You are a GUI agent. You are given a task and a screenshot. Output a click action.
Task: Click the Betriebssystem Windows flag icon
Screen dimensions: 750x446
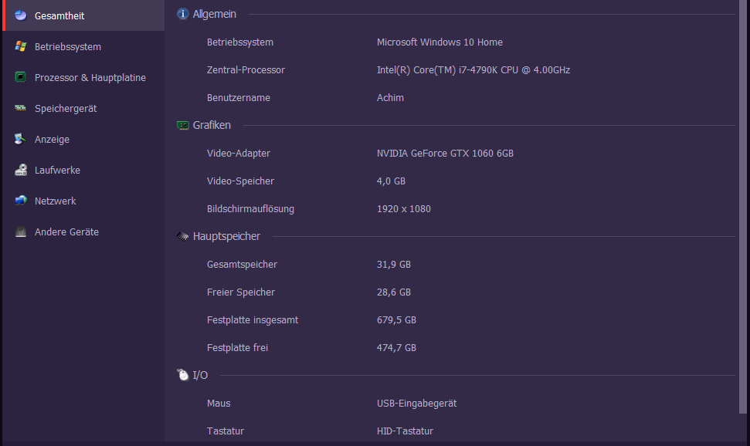tap(21, 46)
